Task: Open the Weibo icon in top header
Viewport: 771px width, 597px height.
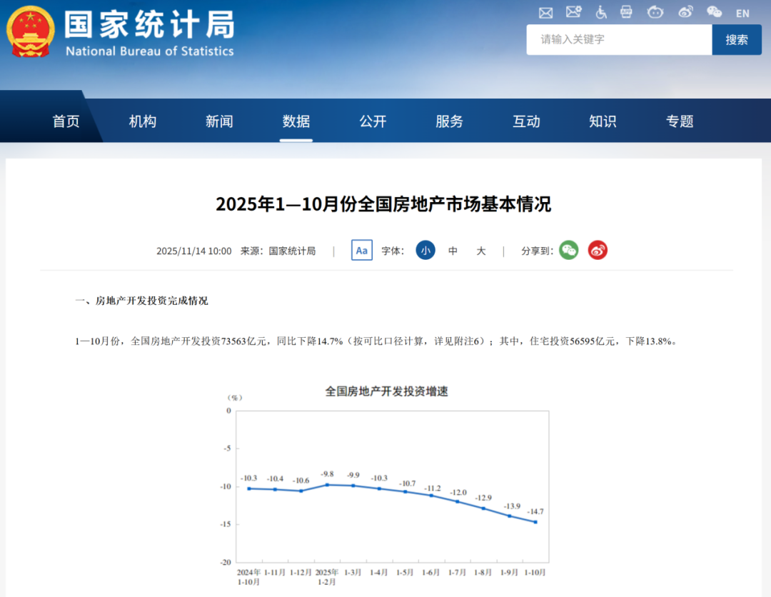Action: tap(685, 12)
